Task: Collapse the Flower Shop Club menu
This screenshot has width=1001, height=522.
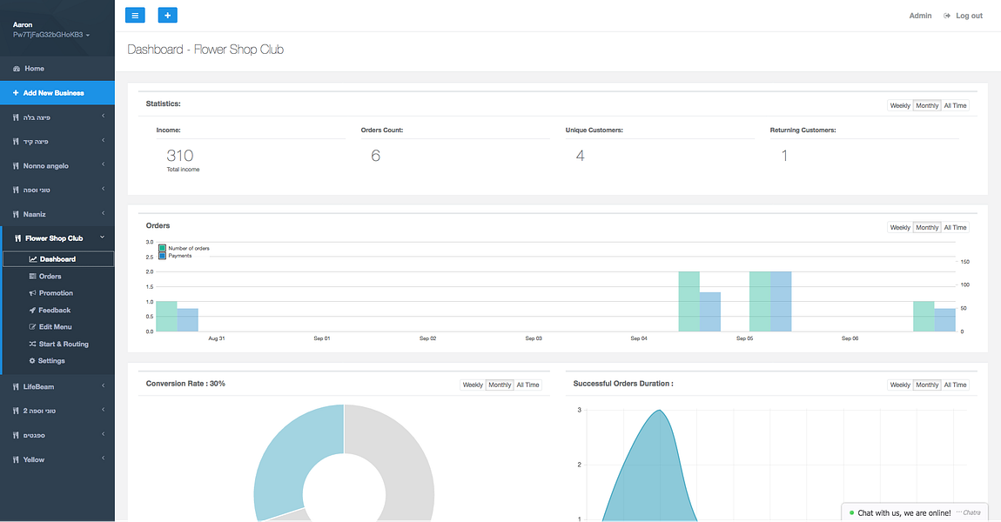Action: click(x=57, y=238)
